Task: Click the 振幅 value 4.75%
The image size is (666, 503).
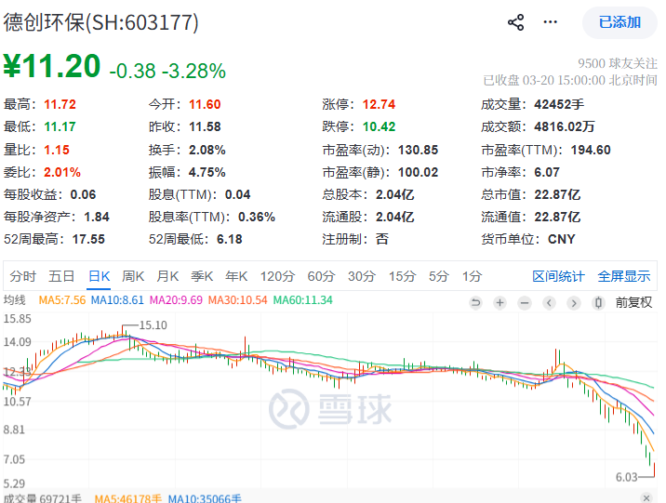Action: [x=207, y=172]
